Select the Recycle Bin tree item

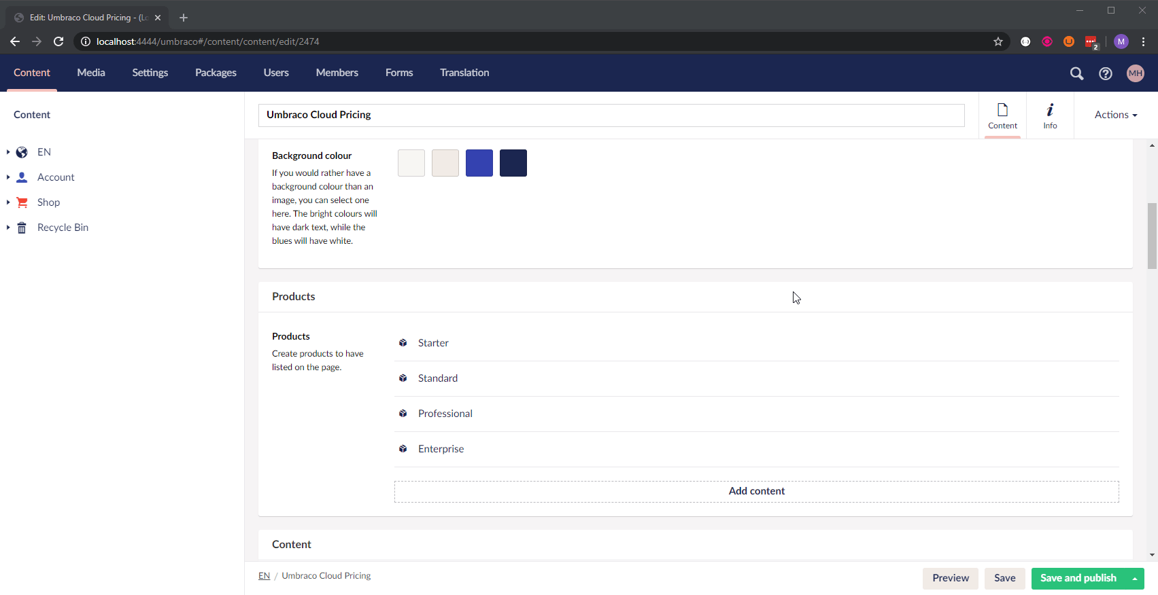point(63,228)
